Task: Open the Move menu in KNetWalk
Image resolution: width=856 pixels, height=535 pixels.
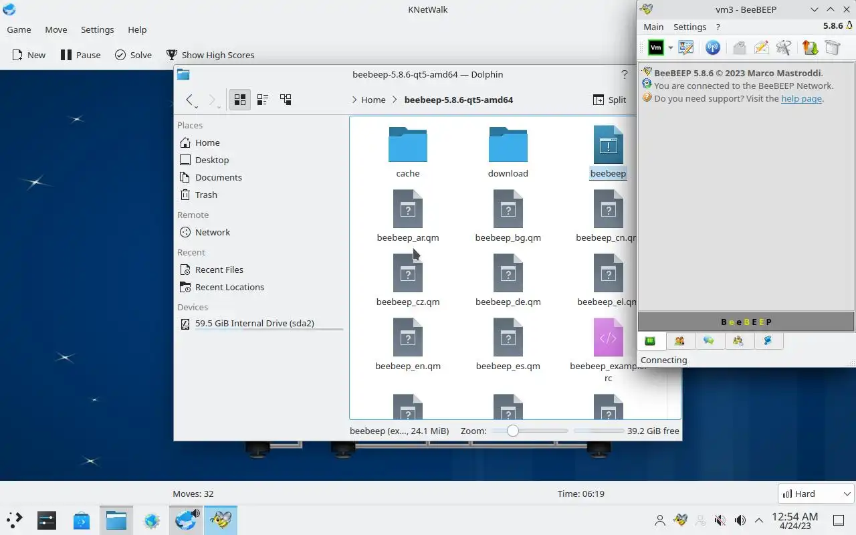Action: click(56, 29)
